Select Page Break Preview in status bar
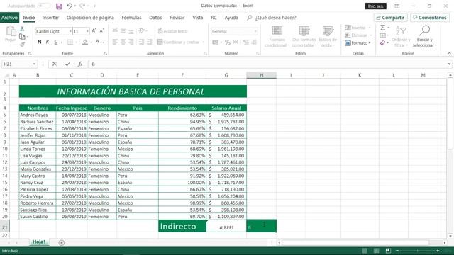This screenshot has height=255, width=454. [x=388, y=251]
